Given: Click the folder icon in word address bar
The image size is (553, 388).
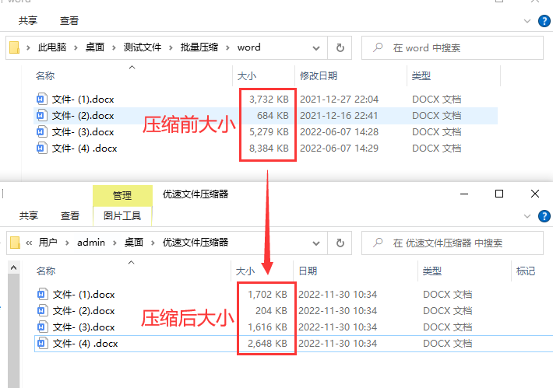Looking at the screenshot, I should pos(15,47).
